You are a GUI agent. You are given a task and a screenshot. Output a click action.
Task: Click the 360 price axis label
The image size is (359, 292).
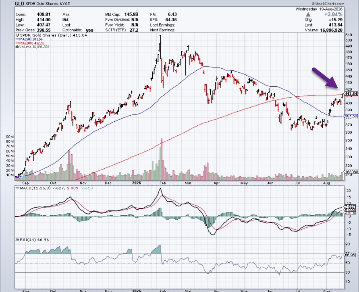(349, 133)
